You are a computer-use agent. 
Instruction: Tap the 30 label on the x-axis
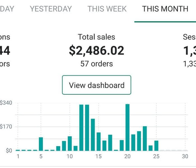[185, 157]
